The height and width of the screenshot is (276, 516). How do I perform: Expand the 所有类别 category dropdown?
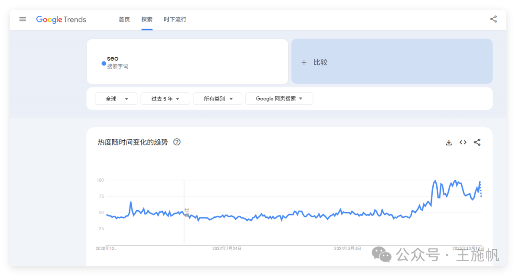click(217, 99)
